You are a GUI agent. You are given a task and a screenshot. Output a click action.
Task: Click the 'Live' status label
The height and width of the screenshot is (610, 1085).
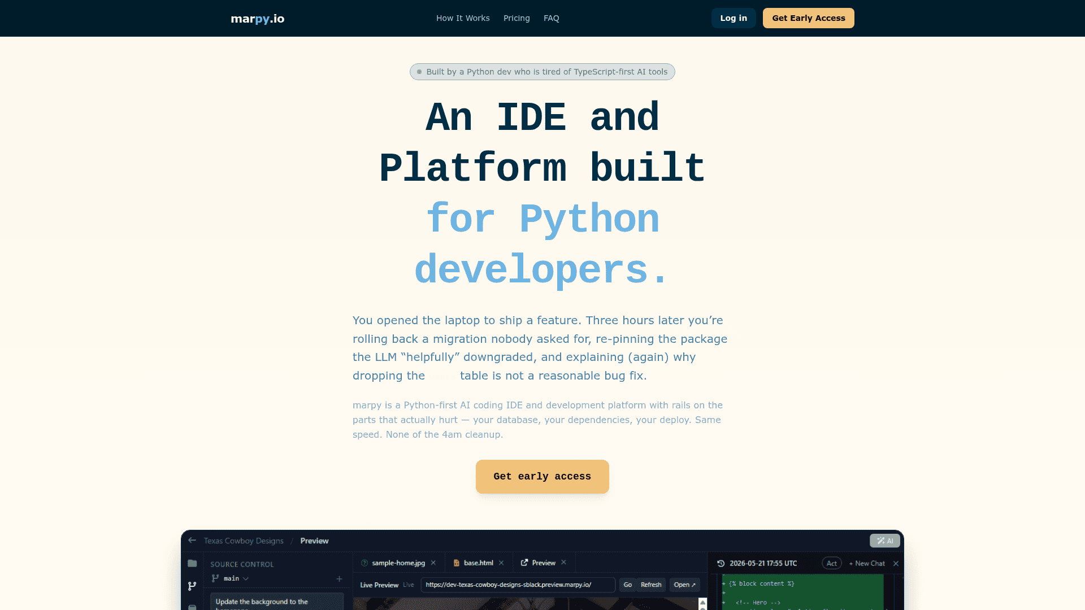coord(409,585)
